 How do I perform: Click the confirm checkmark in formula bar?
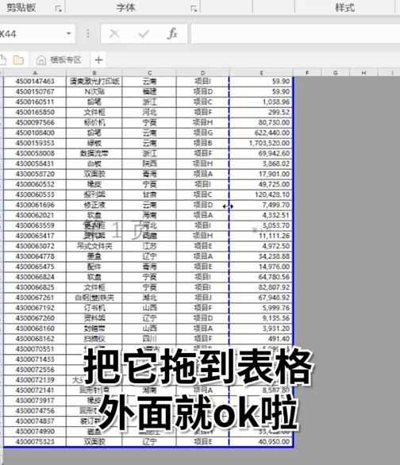144,34
